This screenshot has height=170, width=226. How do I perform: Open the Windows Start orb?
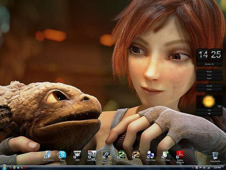point(4,167)
